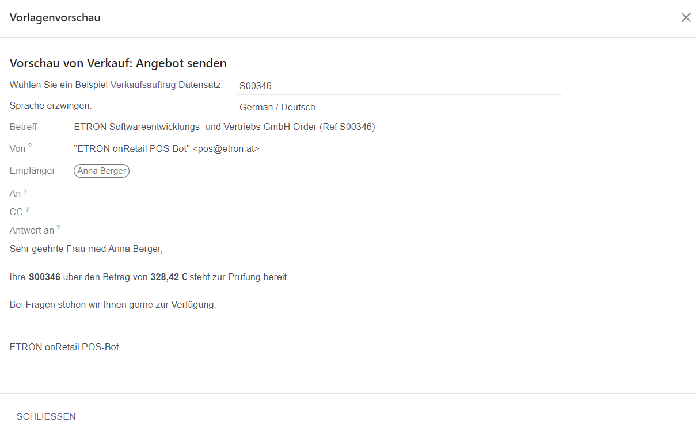Click the Wählen Sie ein Beispiel label
This screenshot has width=696, height=428.
tap(116, 85)
